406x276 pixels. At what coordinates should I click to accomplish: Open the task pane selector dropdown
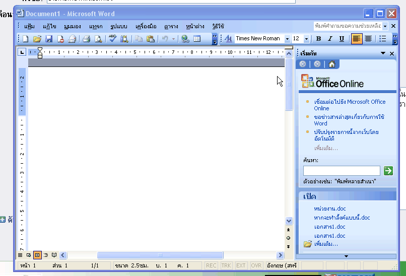click(x=383, y=53)
